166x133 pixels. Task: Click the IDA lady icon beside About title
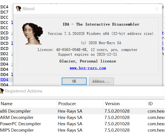click(x=19, y=9)
